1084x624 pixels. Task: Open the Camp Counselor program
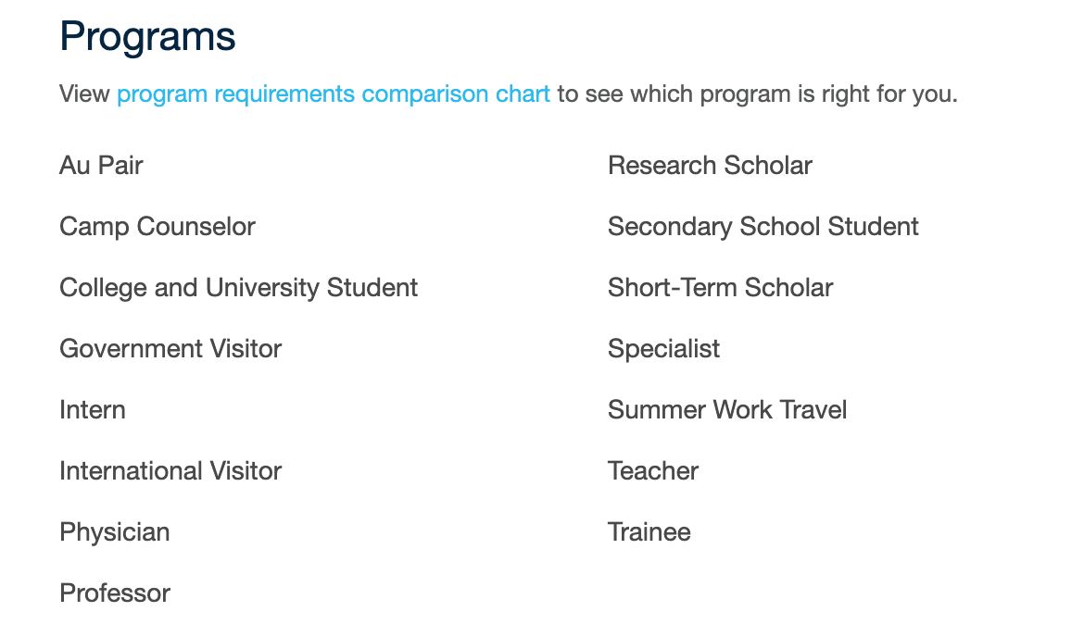pos(157,227)
